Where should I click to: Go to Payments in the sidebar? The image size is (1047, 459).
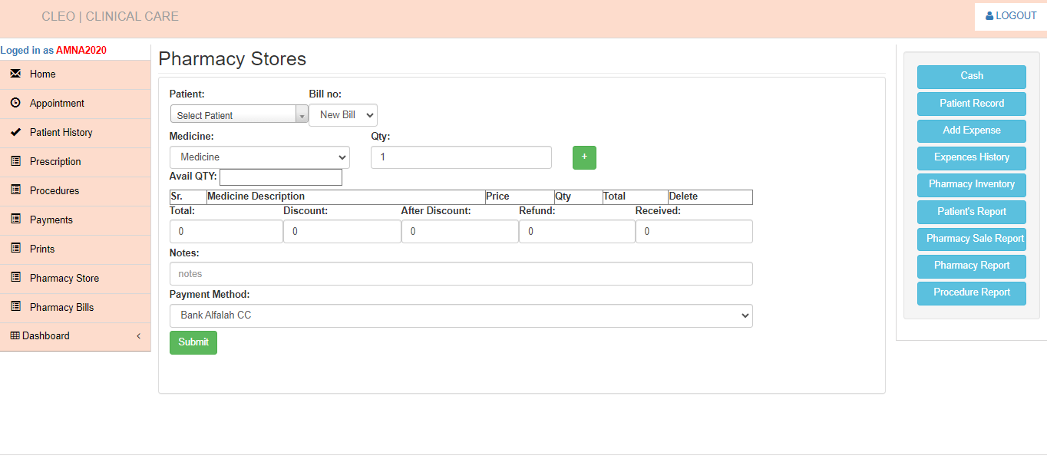pos(51,220)
